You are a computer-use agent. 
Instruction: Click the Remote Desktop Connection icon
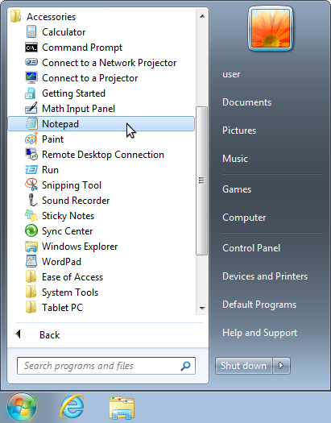pos(31,155)
